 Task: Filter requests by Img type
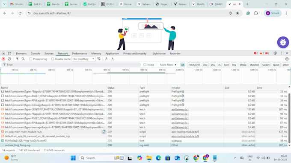[234, 65]
